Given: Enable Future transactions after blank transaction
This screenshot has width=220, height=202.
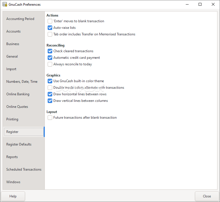Looking at the screenshot, I should (50, 118).
